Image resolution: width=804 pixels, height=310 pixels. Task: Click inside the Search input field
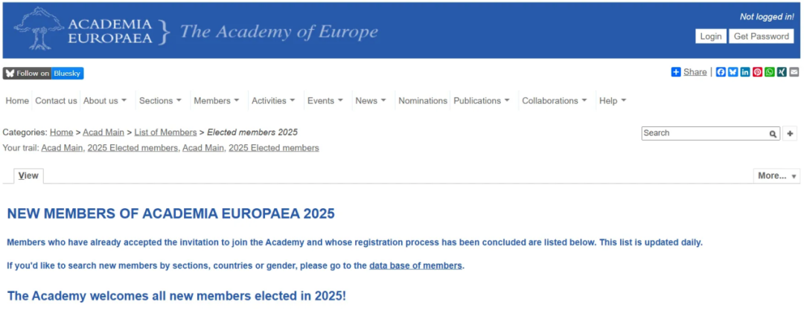click(x=705, y=133)
